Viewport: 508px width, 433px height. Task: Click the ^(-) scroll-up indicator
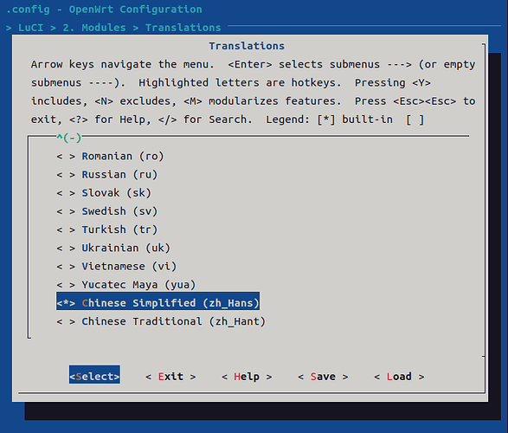click(69, 138)
